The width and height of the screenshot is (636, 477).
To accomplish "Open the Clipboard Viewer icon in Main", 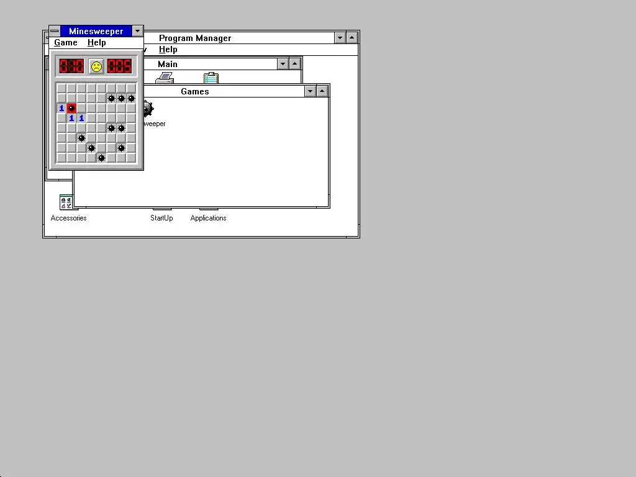I will tap(211, 78).
